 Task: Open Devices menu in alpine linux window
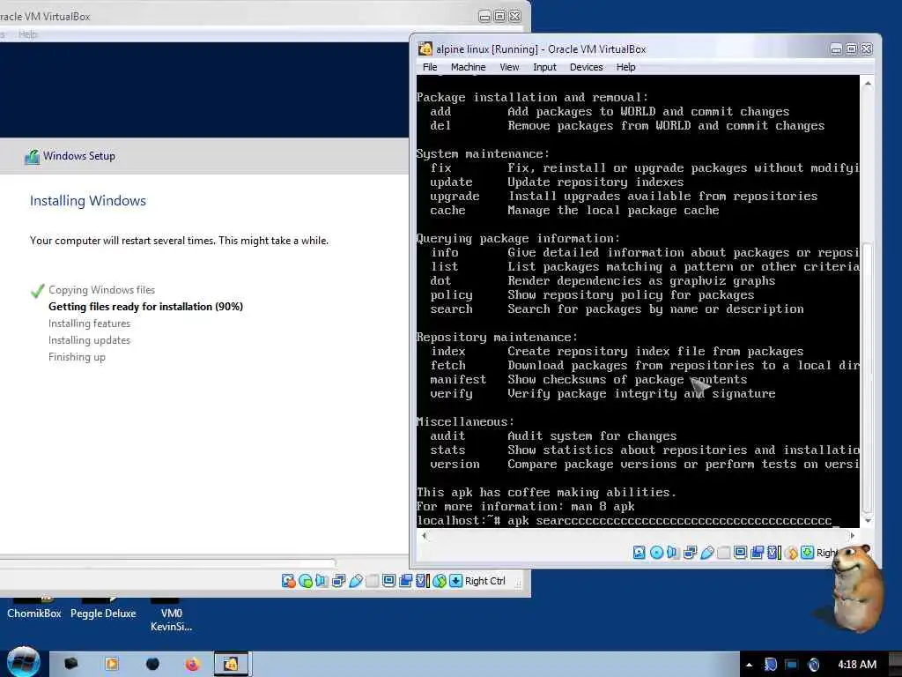(x=586, y=67)
